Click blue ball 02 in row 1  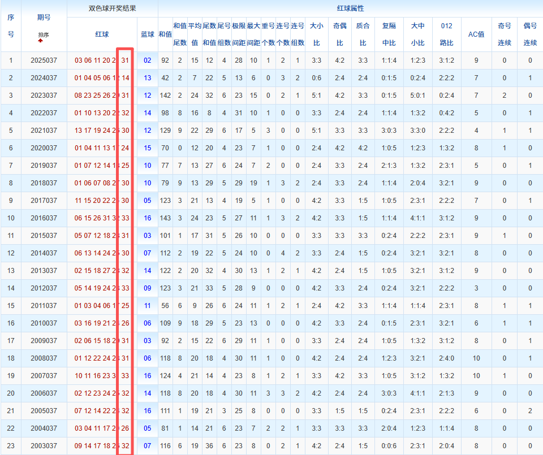(148, 60)
